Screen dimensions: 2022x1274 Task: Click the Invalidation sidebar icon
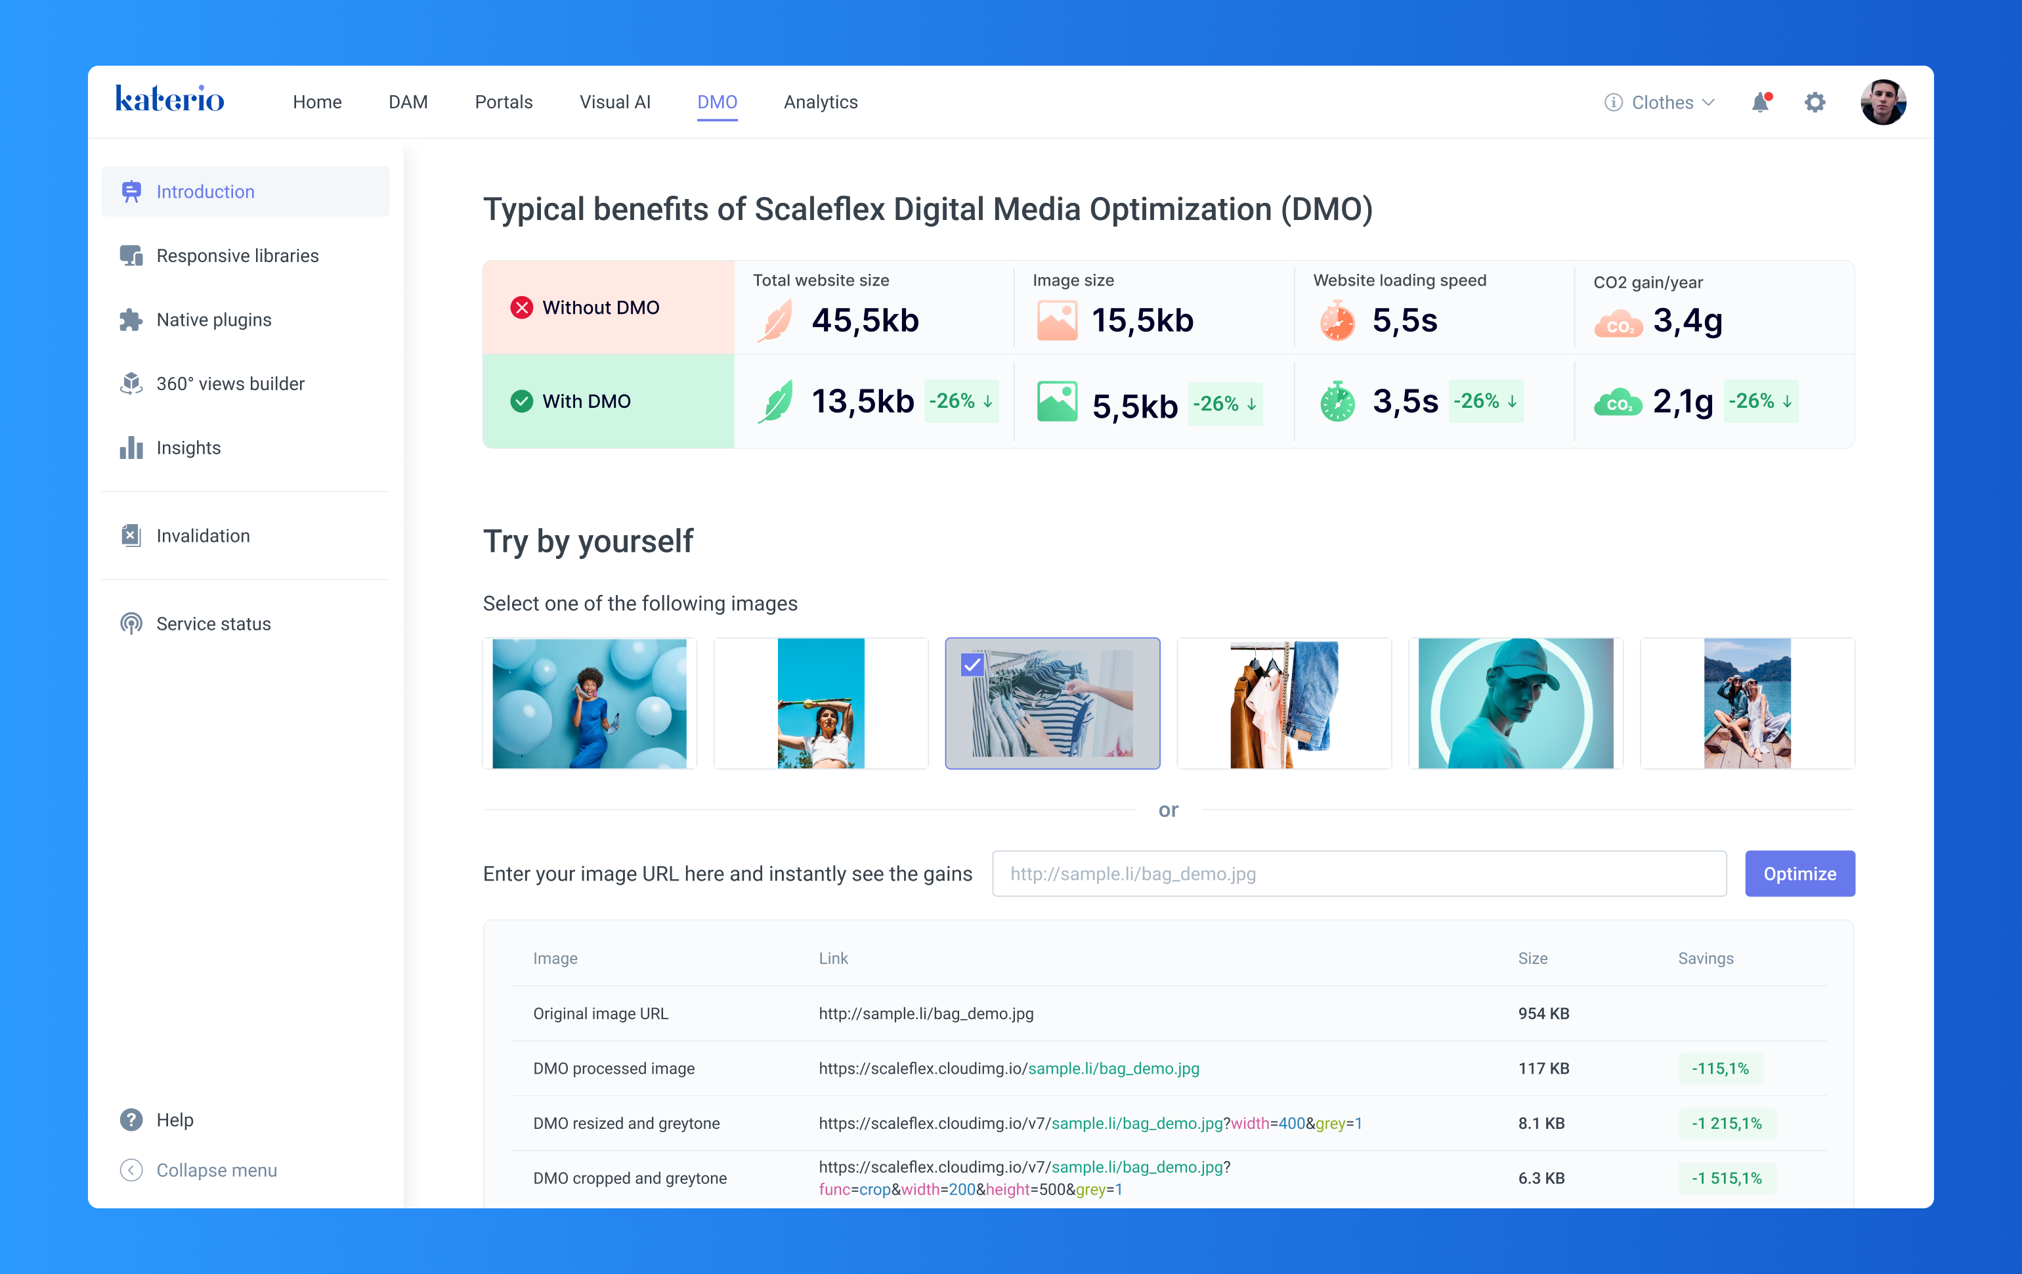coord(131,536)
